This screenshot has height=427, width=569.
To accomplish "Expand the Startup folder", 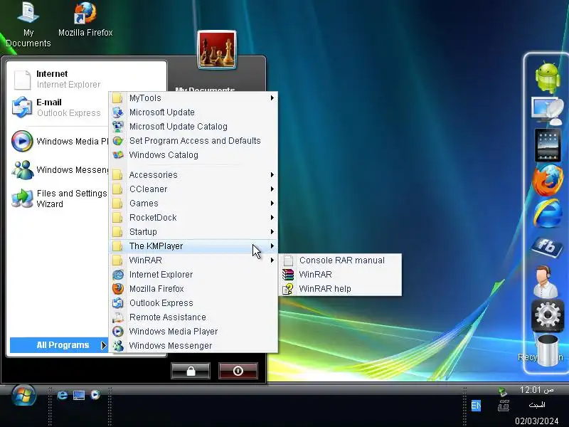I will [x=193, y=232].
